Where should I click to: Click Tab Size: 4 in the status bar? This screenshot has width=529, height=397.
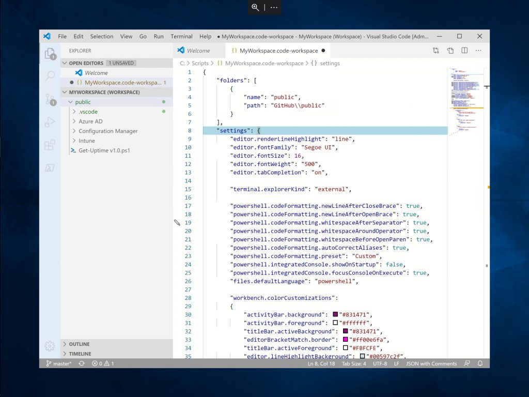click(x=353, y=363)
